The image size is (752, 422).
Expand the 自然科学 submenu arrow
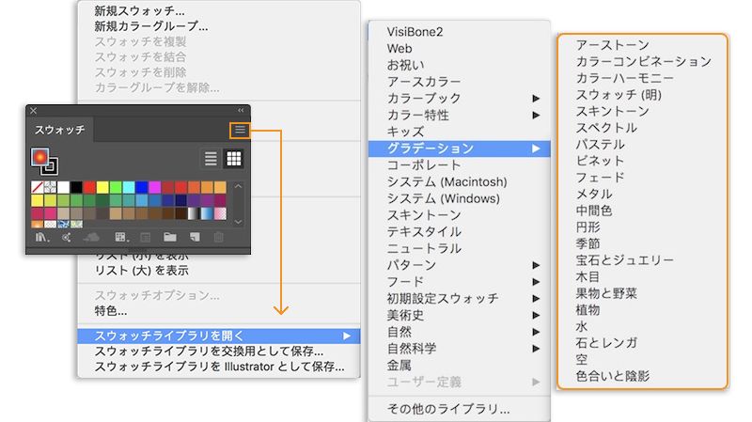536,349
